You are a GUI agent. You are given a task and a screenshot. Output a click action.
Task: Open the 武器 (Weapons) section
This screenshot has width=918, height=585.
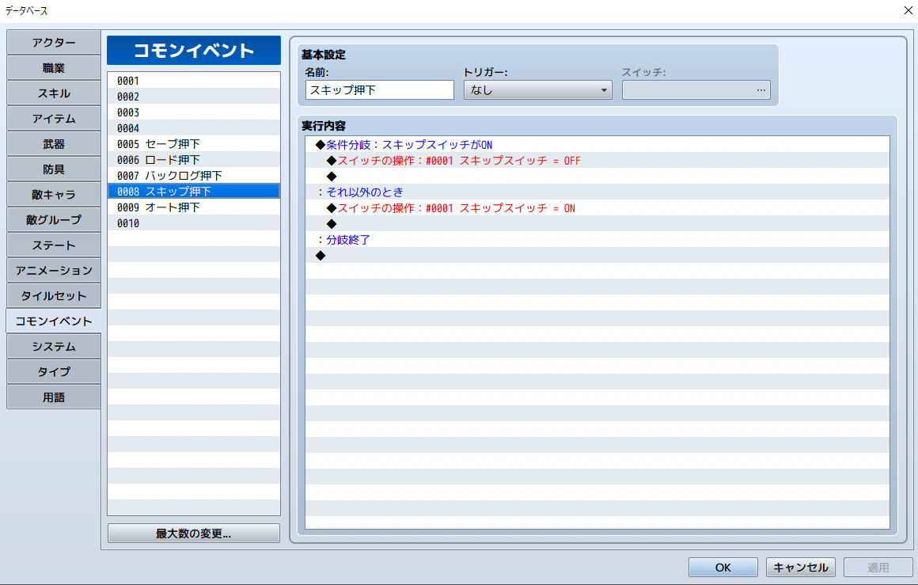click(53, 143)
